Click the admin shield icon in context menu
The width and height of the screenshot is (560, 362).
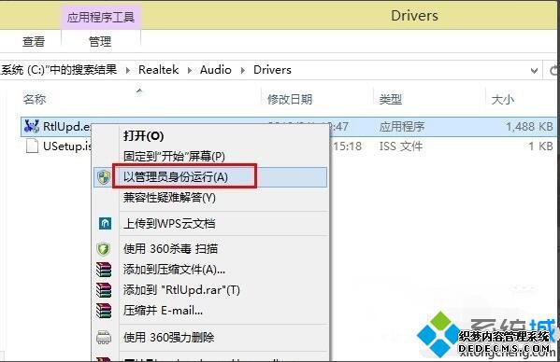click(x=104, y=177)
